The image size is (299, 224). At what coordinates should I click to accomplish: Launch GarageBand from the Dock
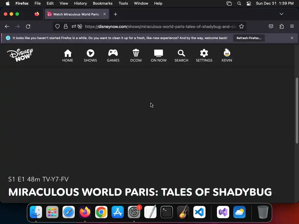tap(183, 212)
